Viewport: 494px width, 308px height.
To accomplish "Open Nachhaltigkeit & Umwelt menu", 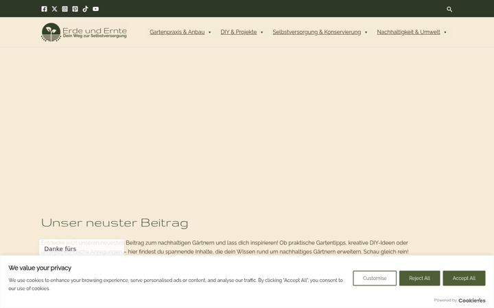I will pos(409,32).
